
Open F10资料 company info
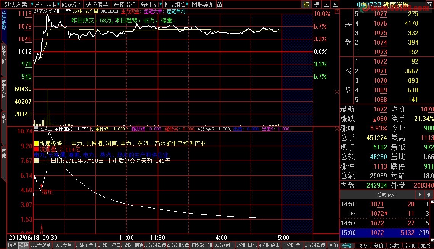point(72,5)
